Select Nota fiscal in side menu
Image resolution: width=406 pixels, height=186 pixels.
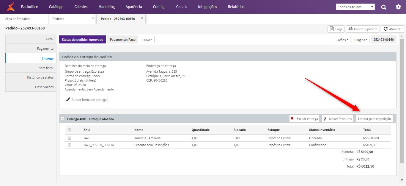[x=31, y=68]
